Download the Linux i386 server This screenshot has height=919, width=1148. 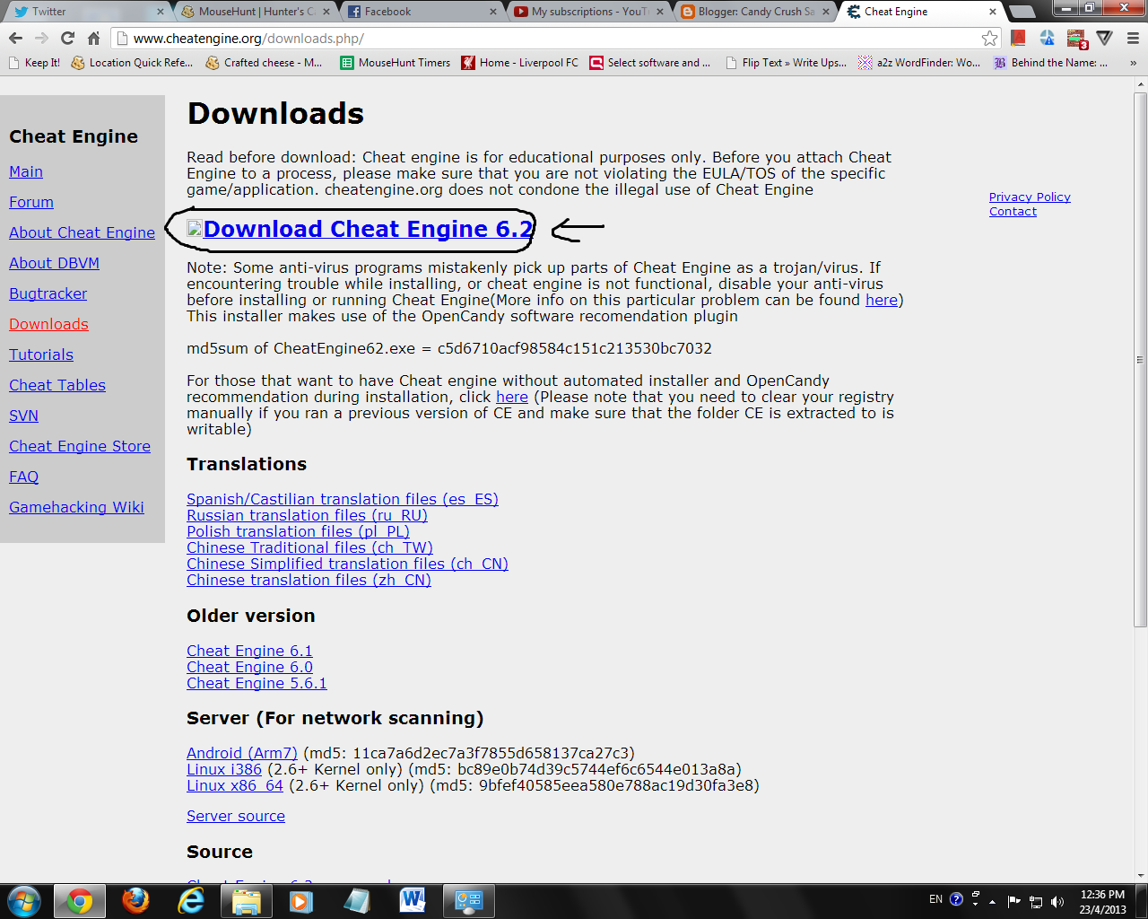pos(224,769)
